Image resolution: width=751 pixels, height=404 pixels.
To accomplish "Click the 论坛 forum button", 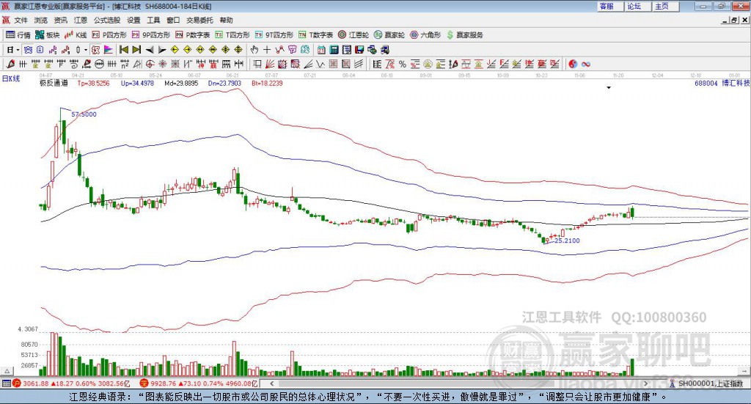I will click(638, 6).
